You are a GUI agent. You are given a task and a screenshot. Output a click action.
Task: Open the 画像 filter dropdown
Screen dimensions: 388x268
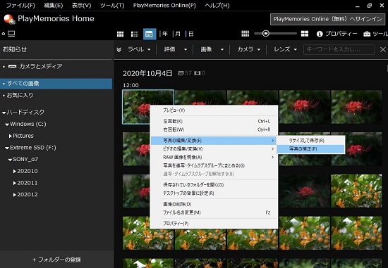click(212, 50)
